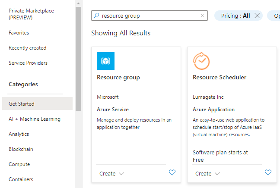The width and height of the screenshot is (280, 188).
Task: Clear the marketplace search text
Action: [x=203, y=16]
